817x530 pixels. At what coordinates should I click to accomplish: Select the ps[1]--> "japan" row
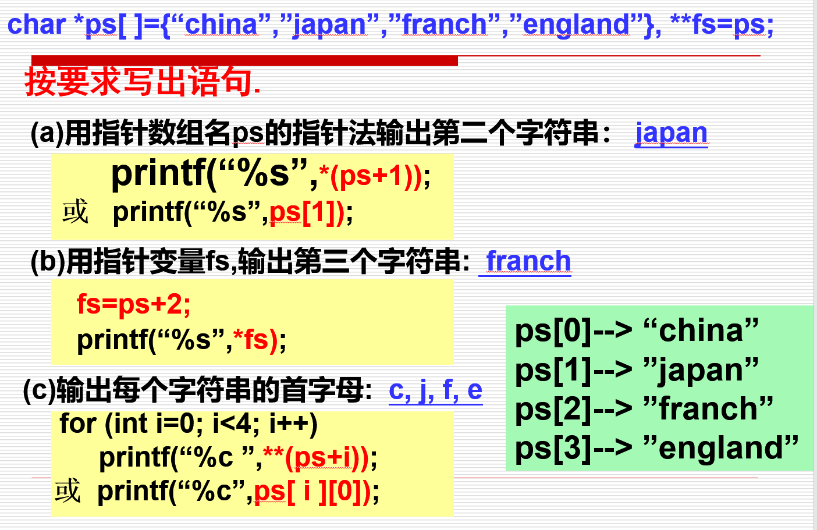(637, 370)
